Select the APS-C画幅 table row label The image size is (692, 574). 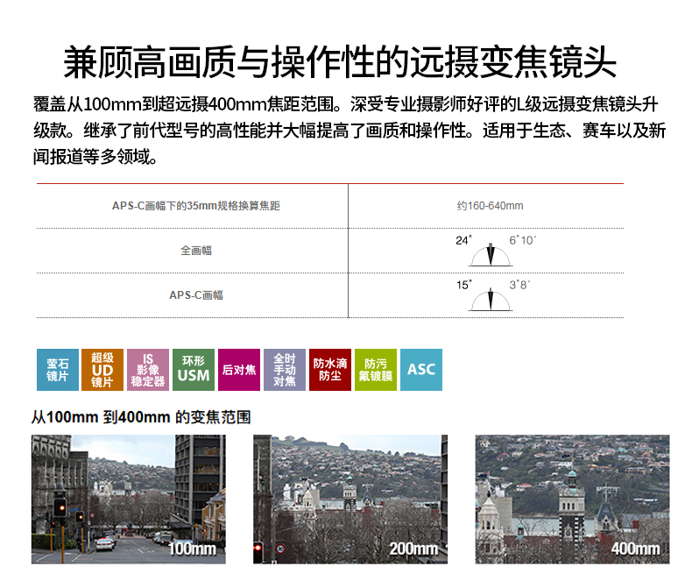[196, 295]
